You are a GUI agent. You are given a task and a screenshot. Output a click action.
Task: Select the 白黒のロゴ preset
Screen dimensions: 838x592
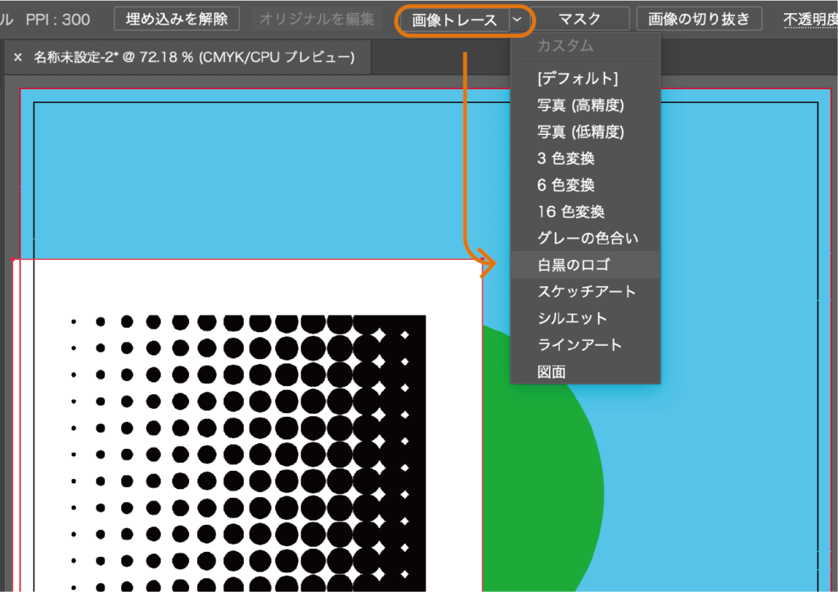click(585, 265)
